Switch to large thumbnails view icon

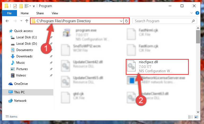(196, 117)
